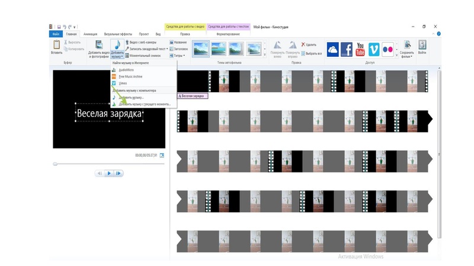Click the OneDrive share icon
Viewport: 474px width, 266px height.
(x=332, y=49)
